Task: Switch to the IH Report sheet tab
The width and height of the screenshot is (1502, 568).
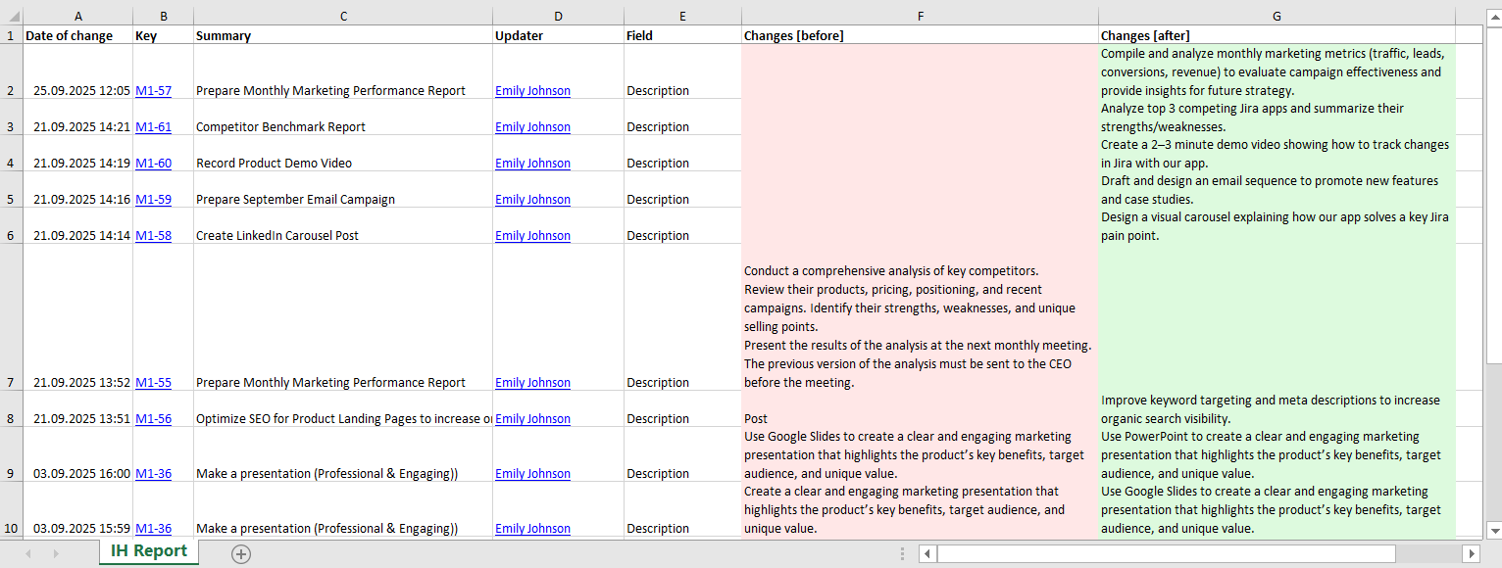Action: pos(149,551)
